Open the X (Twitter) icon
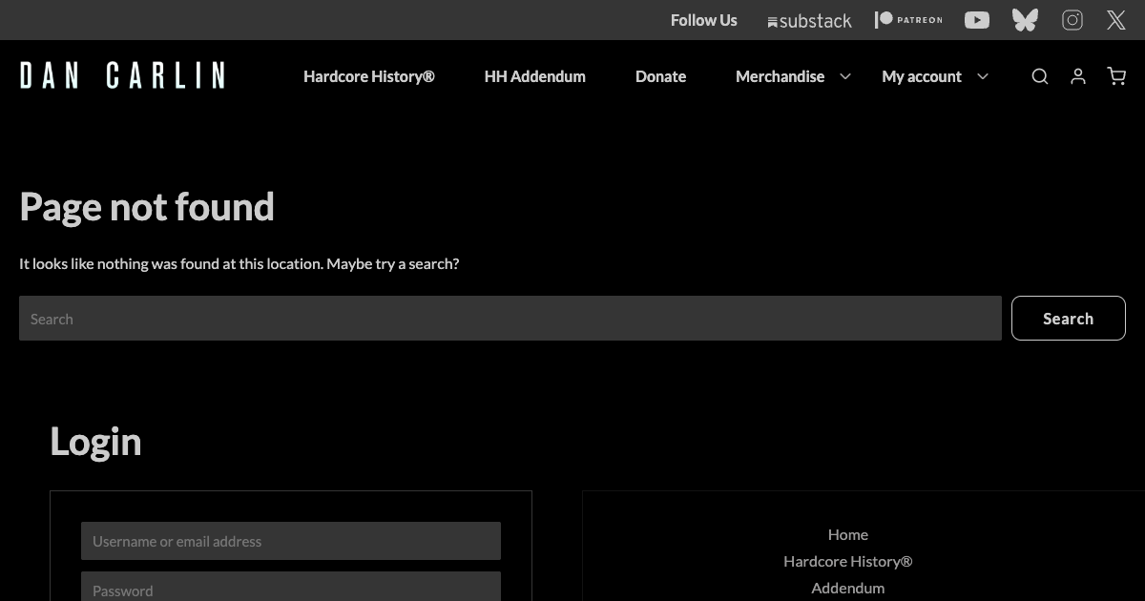Image resolution: width=1145 pixels, height=601 pixels. tap(1116, 20)
